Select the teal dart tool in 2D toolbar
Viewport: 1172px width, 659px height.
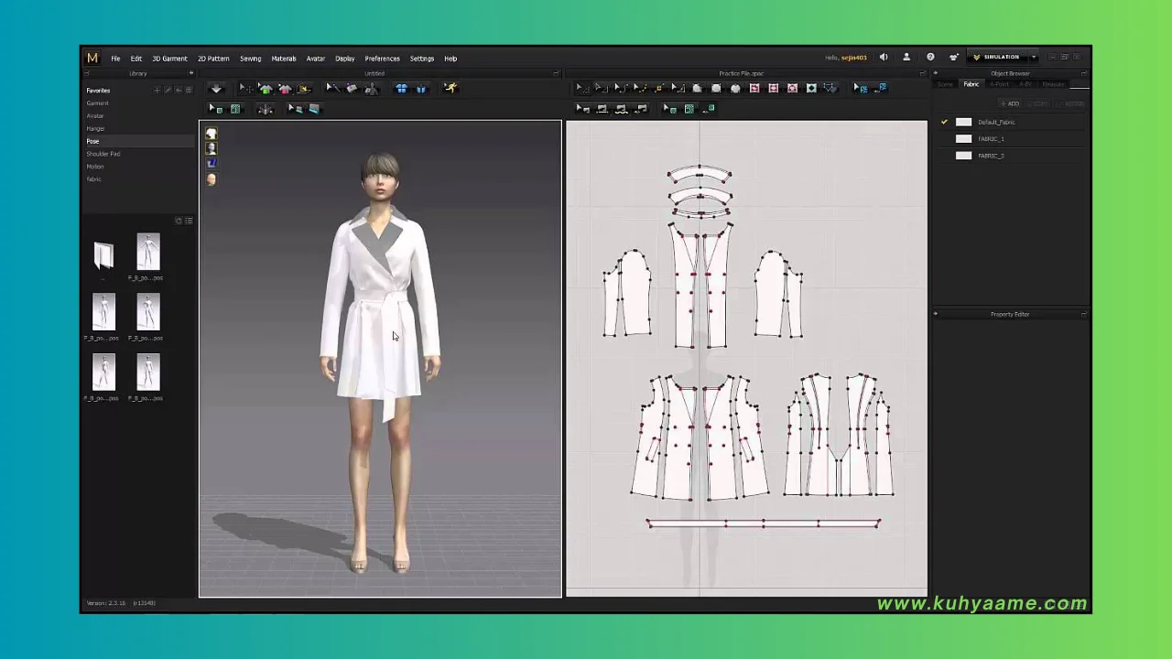[x=811, y=88]
